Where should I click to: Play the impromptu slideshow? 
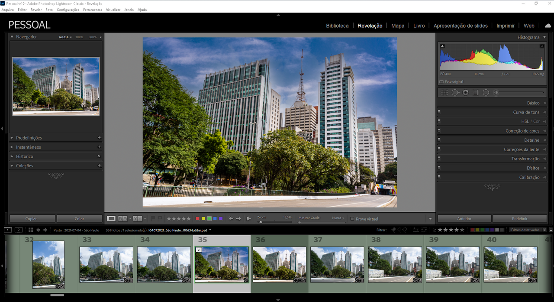[248, 219]
